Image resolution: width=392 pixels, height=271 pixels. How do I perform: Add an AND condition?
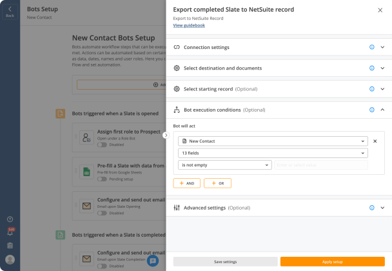[187, 183]
